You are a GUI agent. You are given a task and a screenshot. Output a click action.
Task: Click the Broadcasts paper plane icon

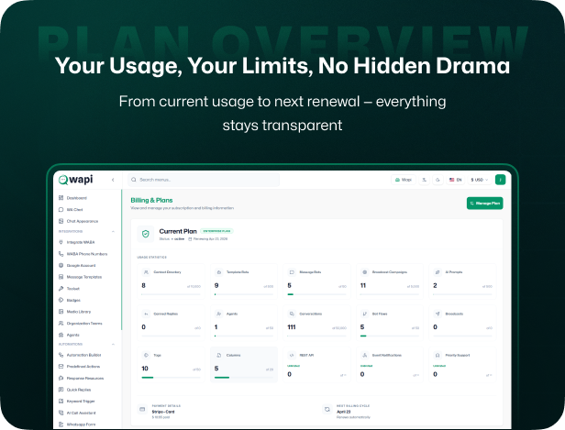[438, 314]
